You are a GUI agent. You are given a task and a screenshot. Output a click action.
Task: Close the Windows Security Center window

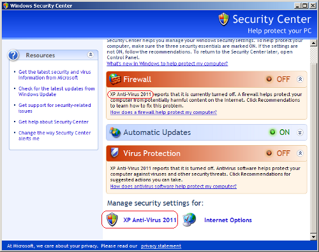(313, 6)
